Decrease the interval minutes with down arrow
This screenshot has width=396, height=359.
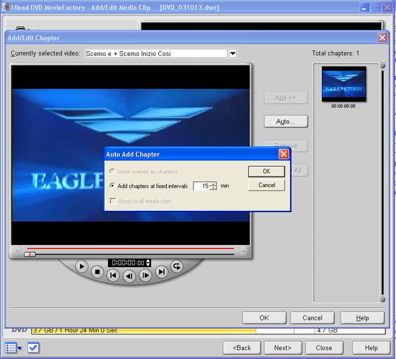click(213, 188)
